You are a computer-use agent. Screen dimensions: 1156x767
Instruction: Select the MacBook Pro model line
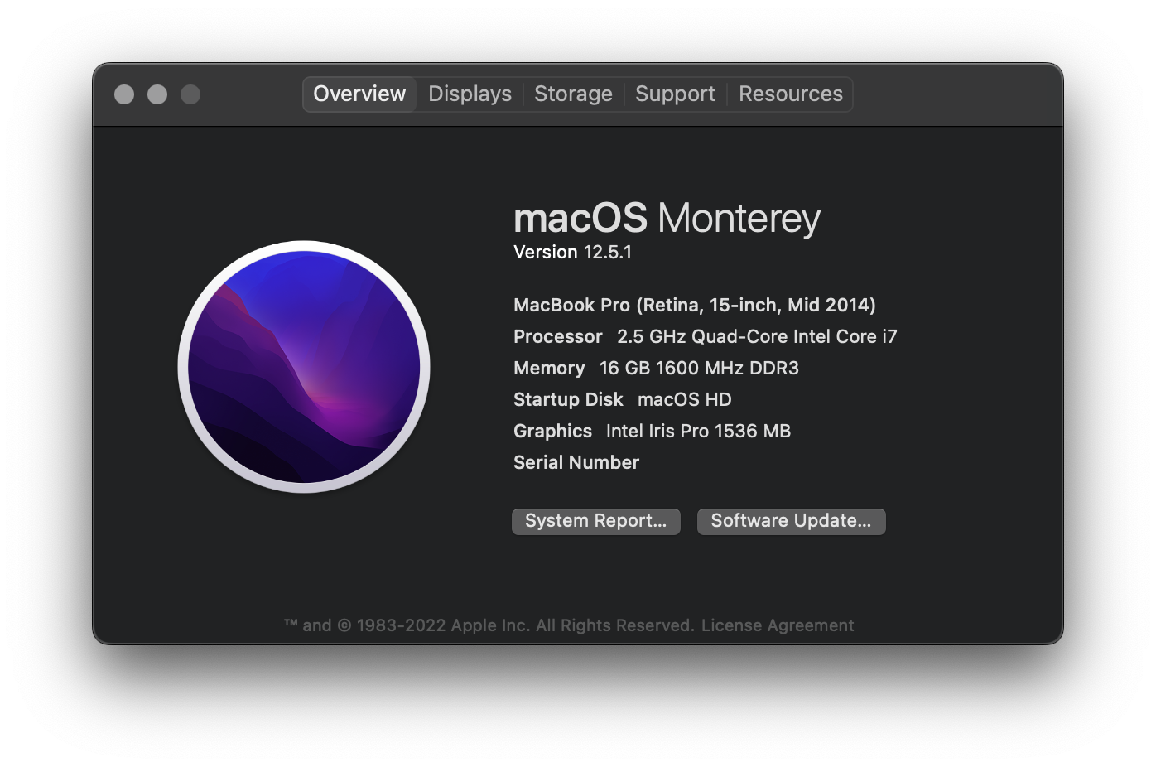click(695, 306)
